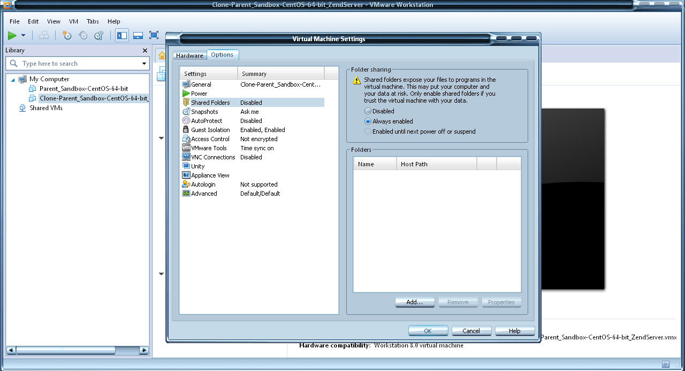Click the Help button in the dialog
685x371 pixels.
click(x=515, y=331)
